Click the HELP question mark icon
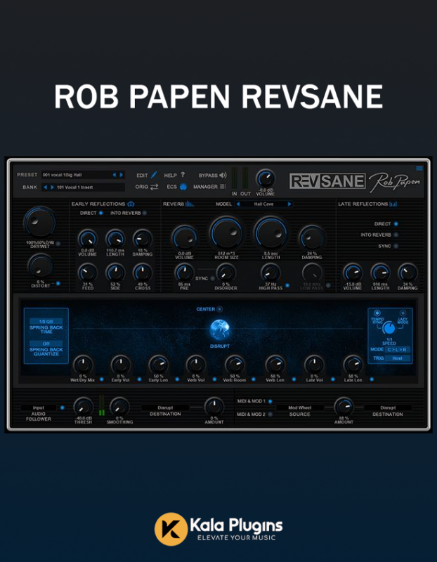This screenshot has width=437, height=562. coord(183,175)
